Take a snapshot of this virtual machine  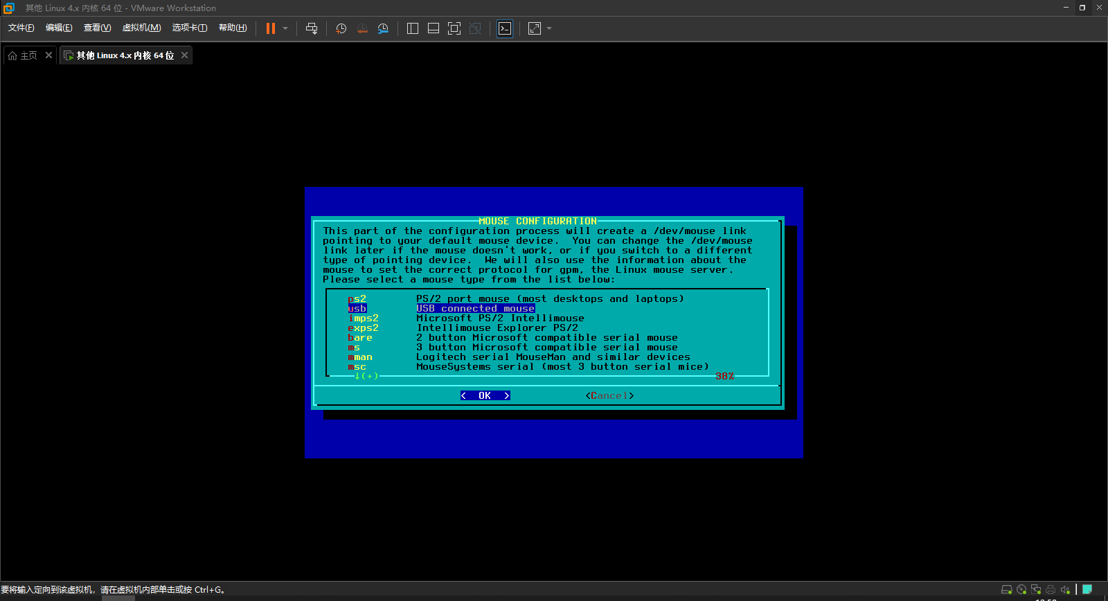tap(341, 28)
